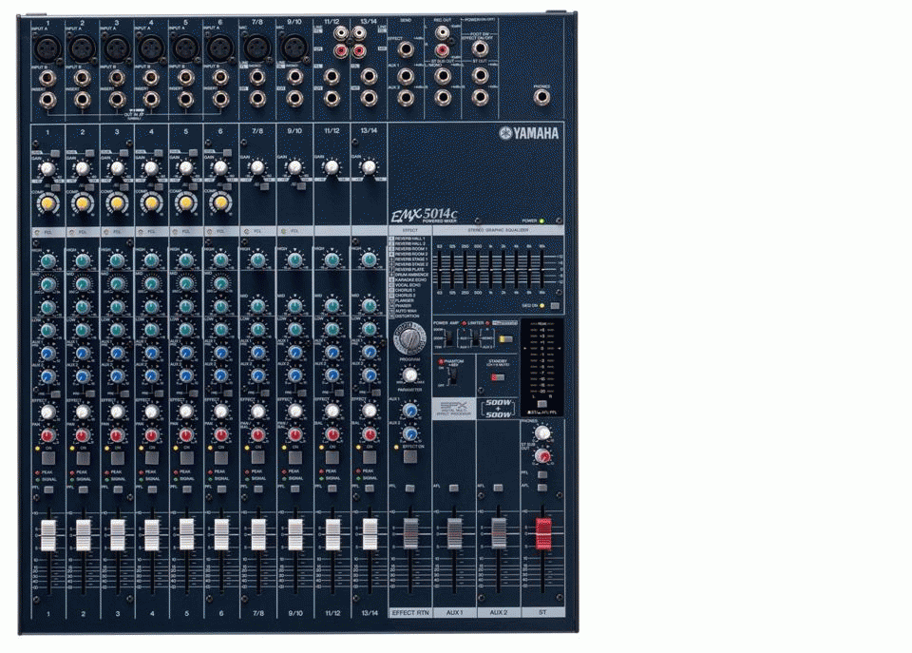
Task: Adjust the red ST SUB OUT knob
Action: click(x=543, y=457)
